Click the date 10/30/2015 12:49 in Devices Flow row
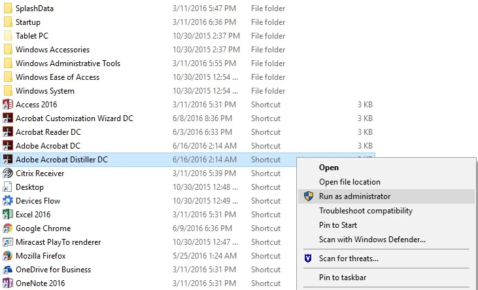Image resolution: width=478 pixels, height=290 pixels. point(205,200)
